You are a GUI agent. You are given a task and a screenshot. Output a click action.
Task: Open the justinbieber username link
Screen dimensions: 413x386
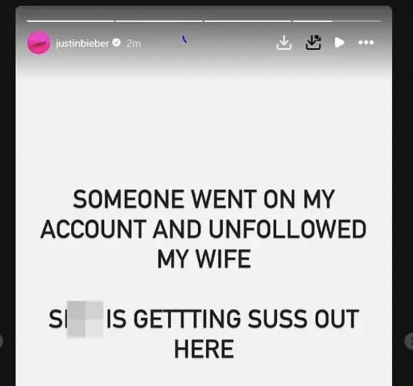point(82,43)
